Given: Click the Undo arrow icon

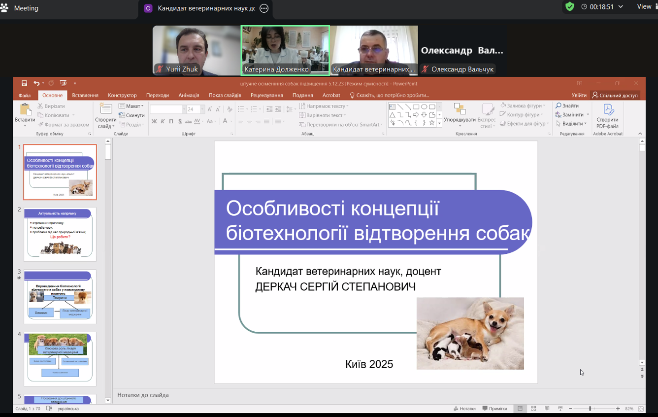Looking at the screenshot, I should click(37, 83).
